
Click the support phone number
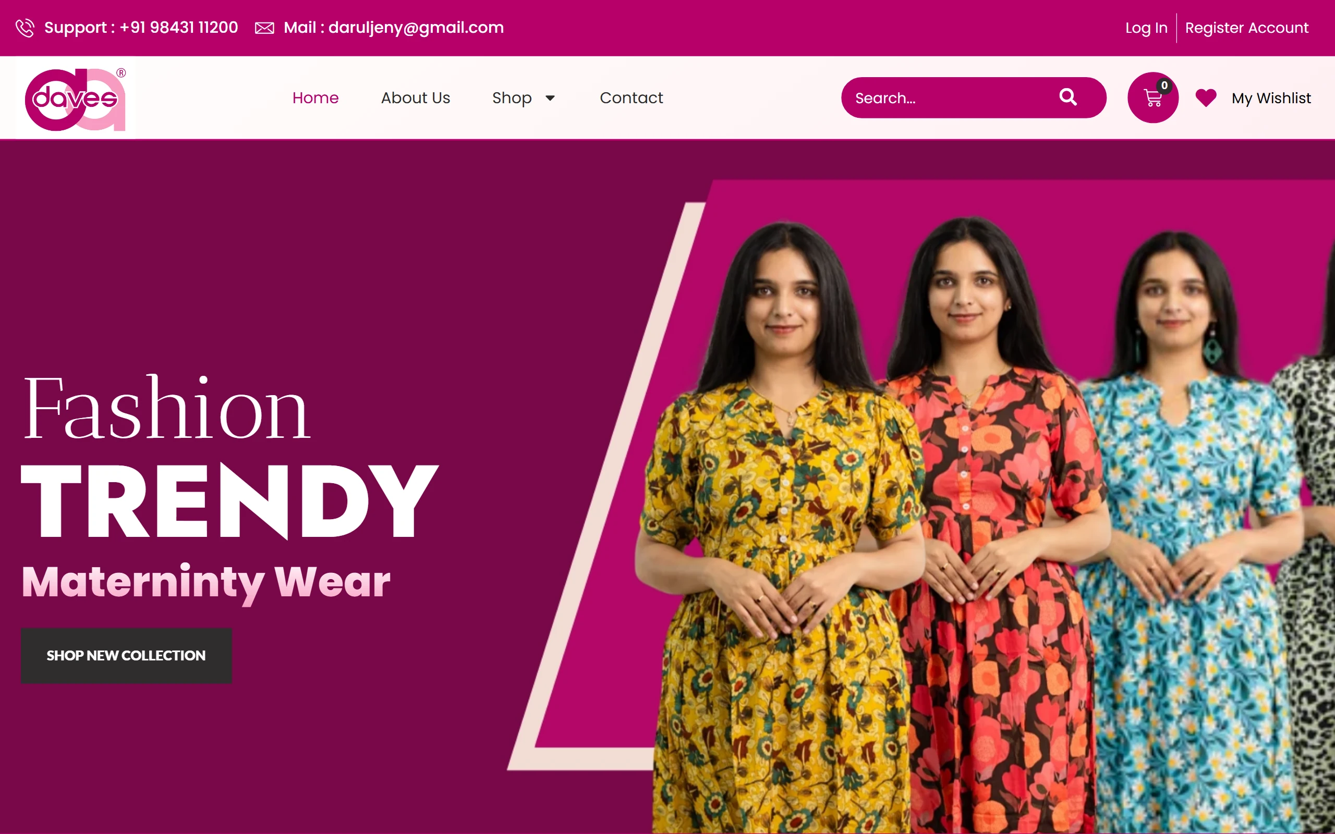pos(179,28)
